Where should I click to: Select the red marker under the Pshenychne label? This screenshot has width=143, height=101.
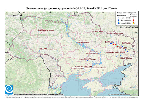(x=122, y=45)
